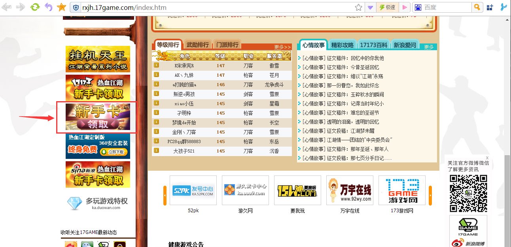The width and height of the screenshot is (511, 247).
Task: Select the 心情故事 tab
Action: click(x=314, y=45)
